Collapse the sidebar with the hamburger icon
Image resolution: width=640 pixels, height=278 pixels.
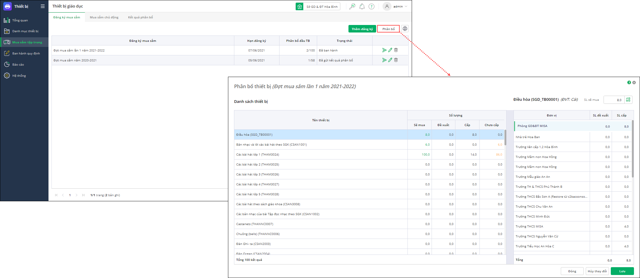coord(43,6)
